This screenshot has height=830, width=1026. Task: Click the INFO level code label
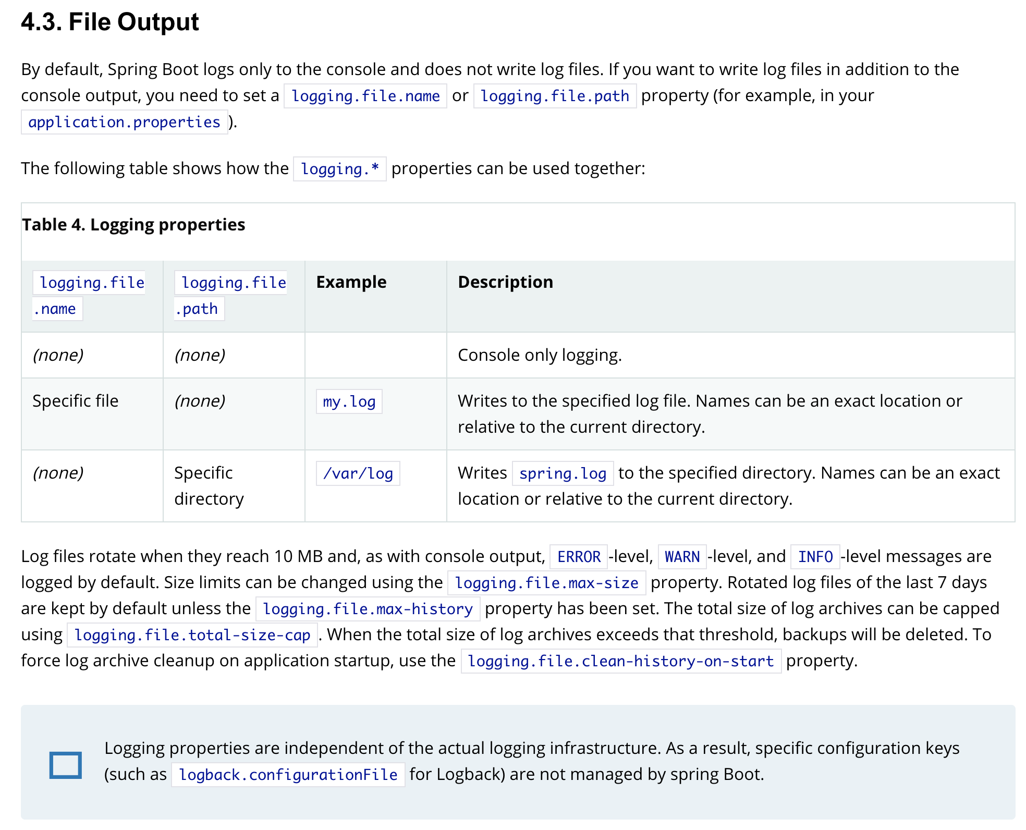tap(815, 557)
